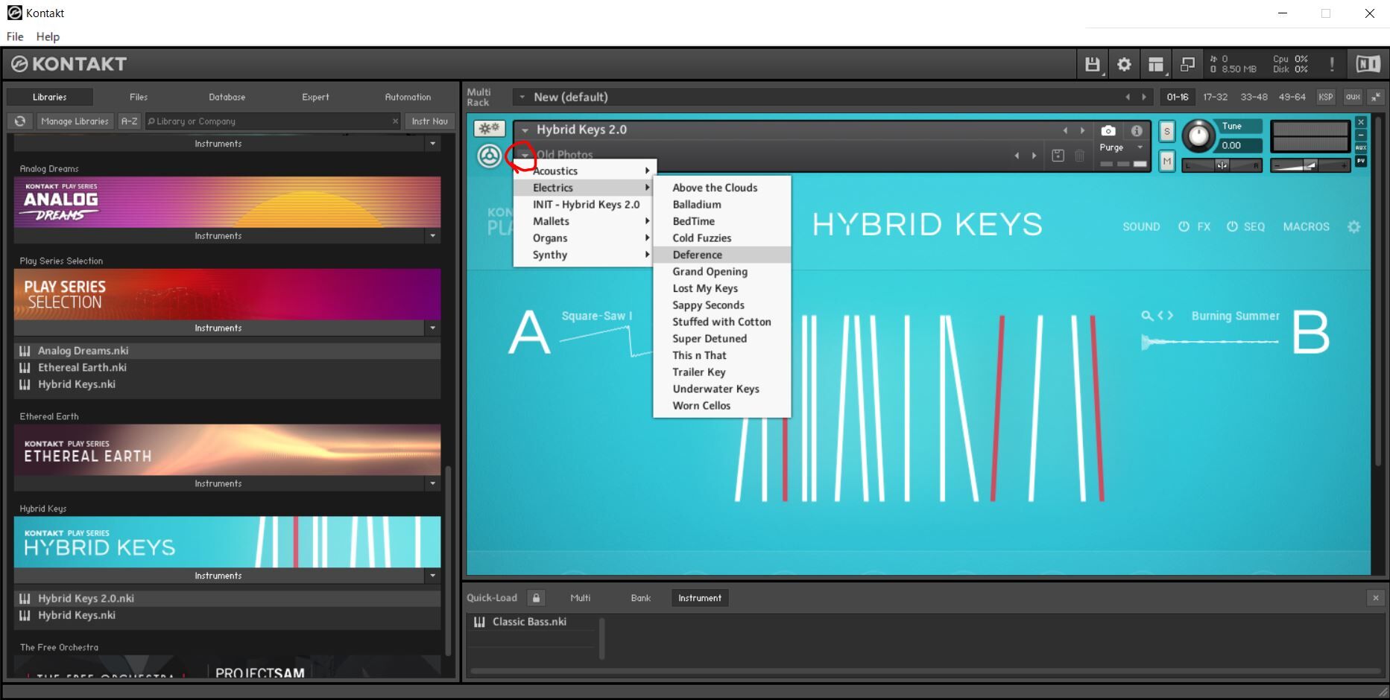Toggle the KSP master script editor
Screen dimensions: 1390x700
coord(1326,97)
